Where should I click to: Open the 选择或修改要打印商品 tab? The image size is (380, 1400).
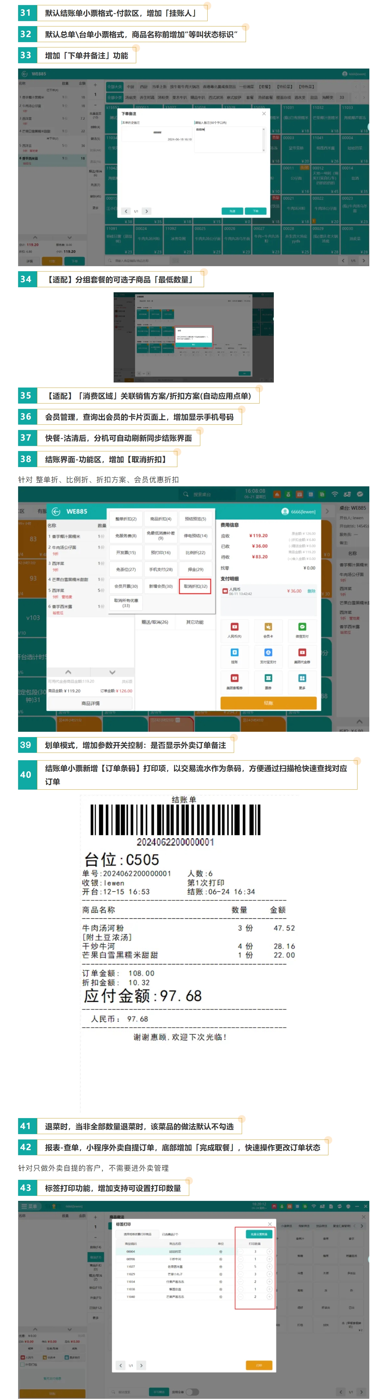pos(138,1234)
